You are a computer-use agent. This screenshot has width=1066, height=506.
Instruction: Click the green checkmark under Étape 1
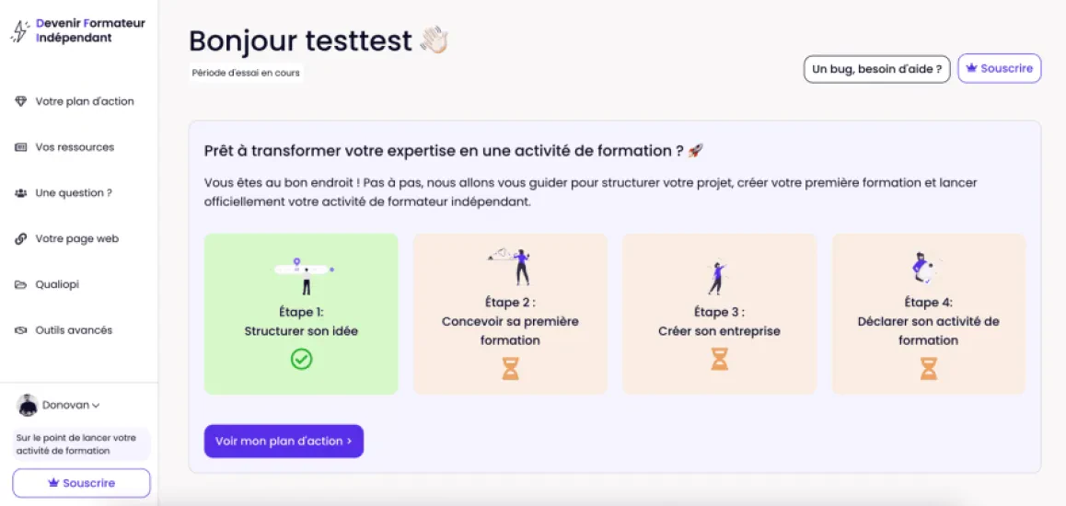point(301,359)
